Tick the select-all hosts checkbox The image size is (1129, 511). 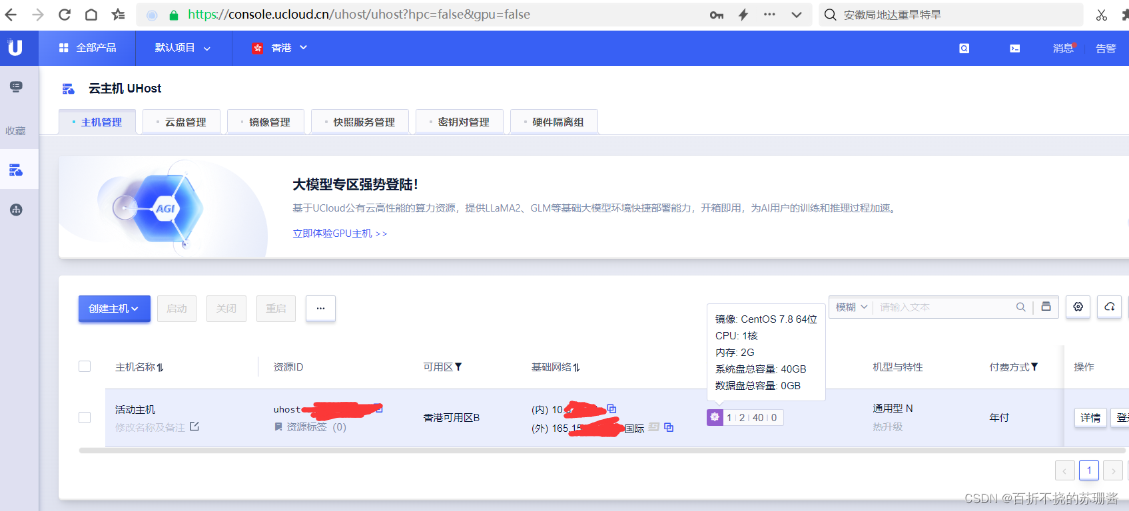[x=85, y=367]
